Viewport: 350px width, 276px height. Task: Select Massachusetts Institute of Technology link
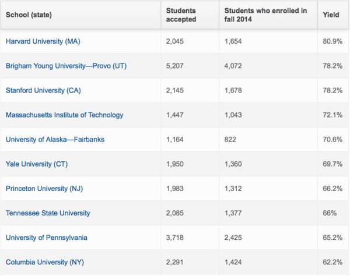click(x=65, y=115)
